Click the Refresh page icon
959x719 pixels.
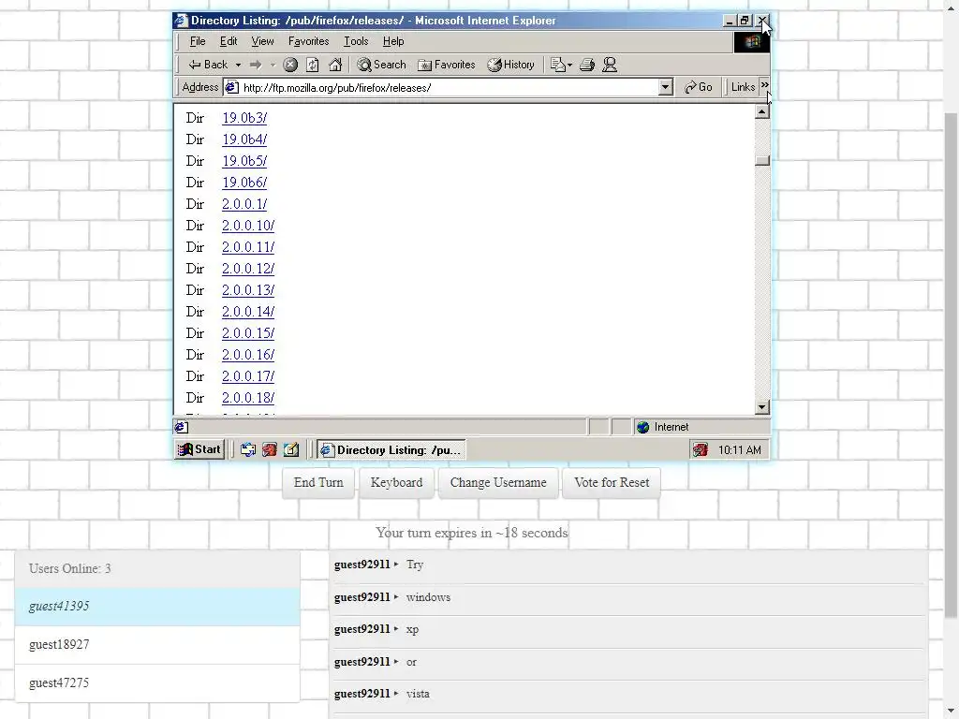click(313, 65)
